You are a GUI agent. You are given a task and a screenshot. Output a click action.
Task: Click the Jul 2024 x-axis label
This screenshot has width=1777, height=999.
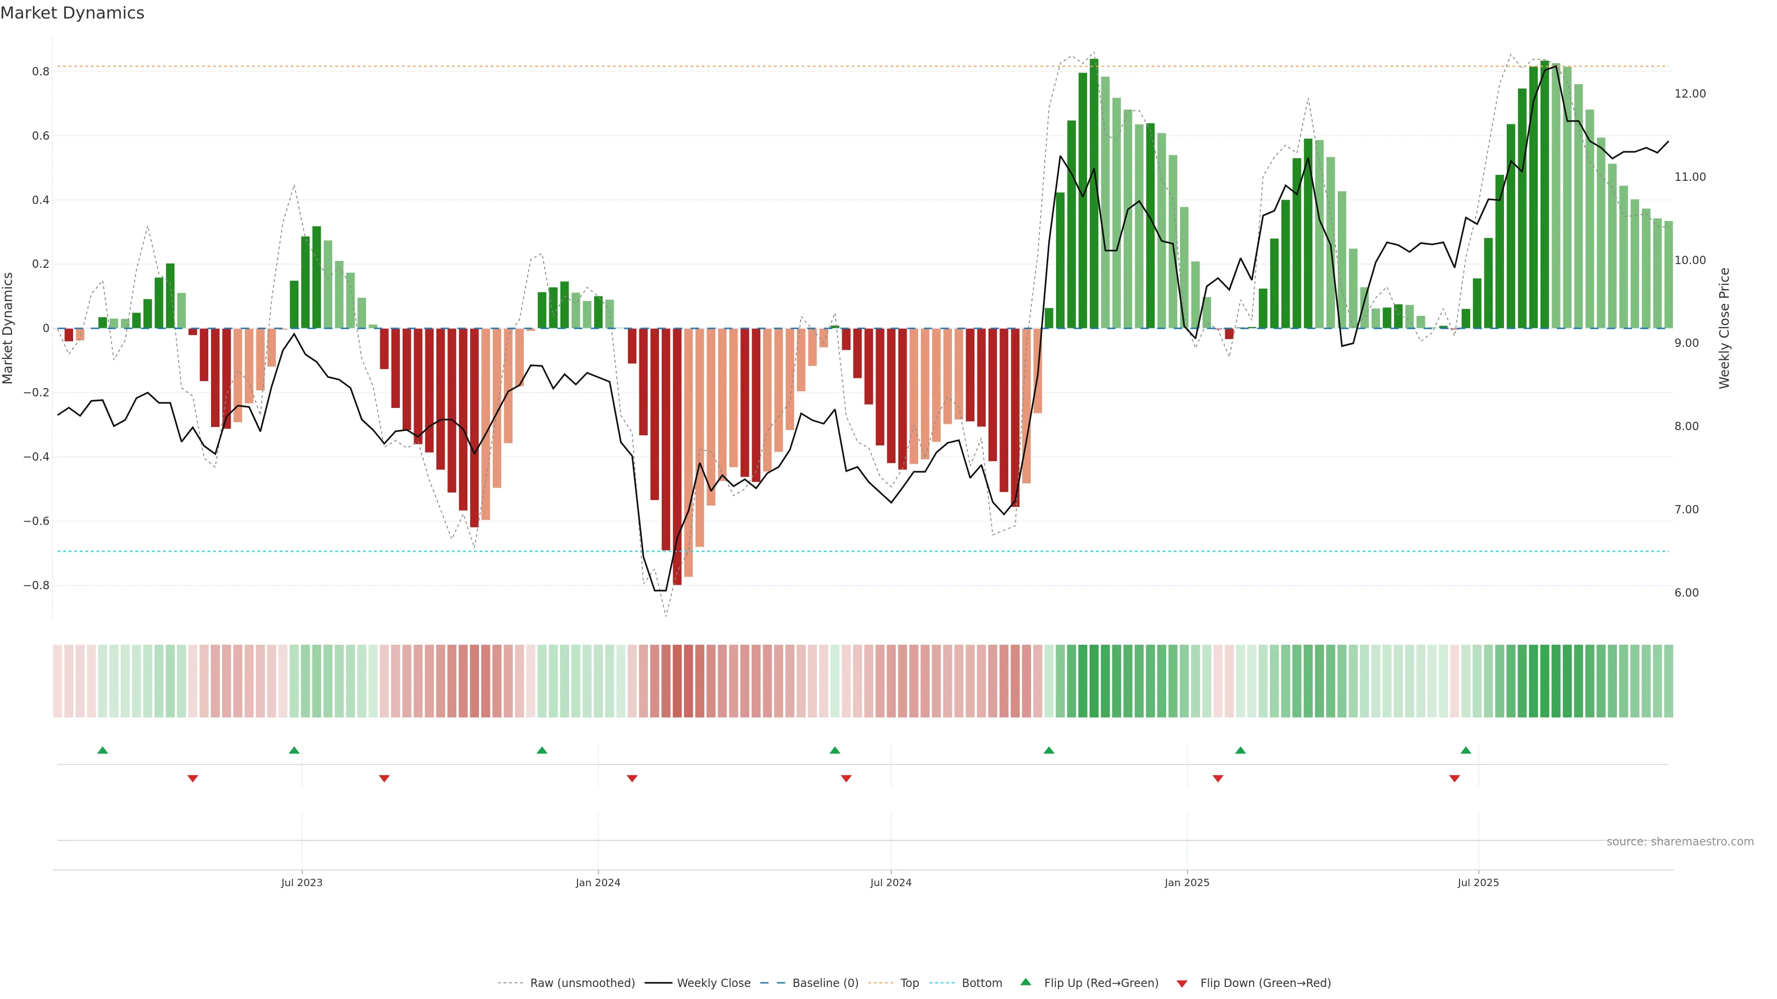(890, 882)
